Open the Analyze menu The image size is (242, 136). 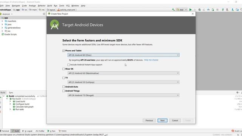click(32, 6)
